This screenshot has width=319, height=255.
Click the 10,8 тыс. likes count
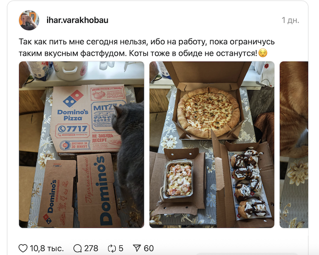[47, 248]
